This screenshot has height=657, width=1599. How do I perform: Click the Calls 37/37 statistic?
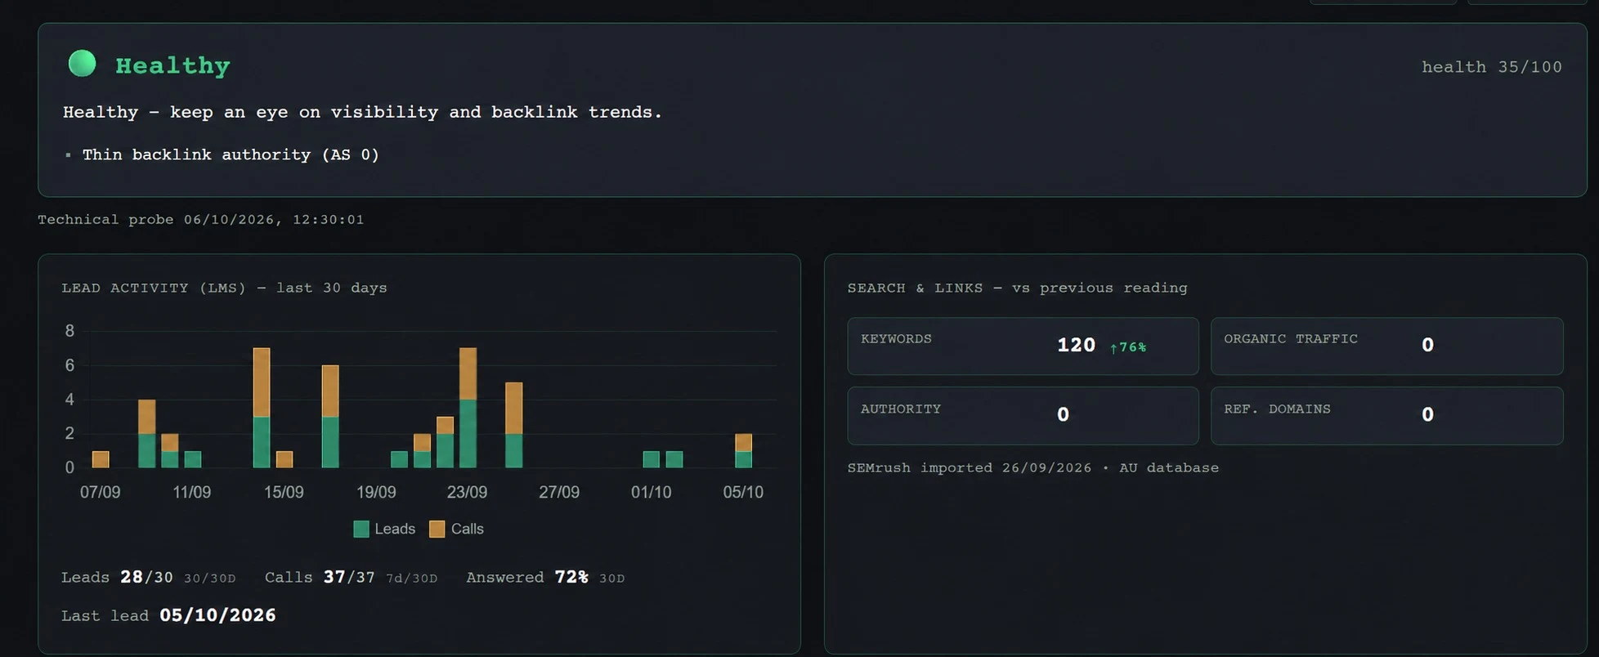351,577
